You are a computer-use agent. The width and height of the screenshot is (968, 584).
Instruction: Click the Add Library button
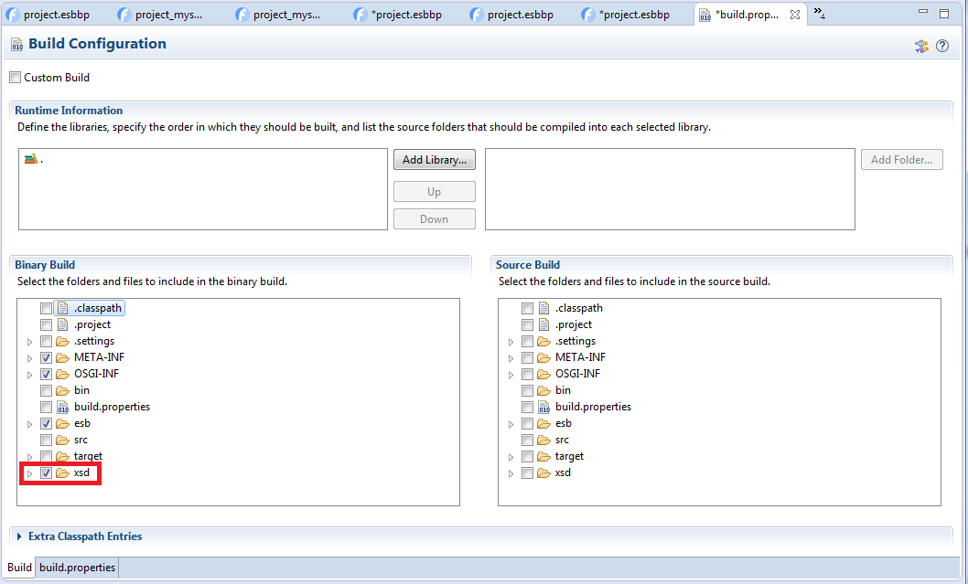pos(435,160)
